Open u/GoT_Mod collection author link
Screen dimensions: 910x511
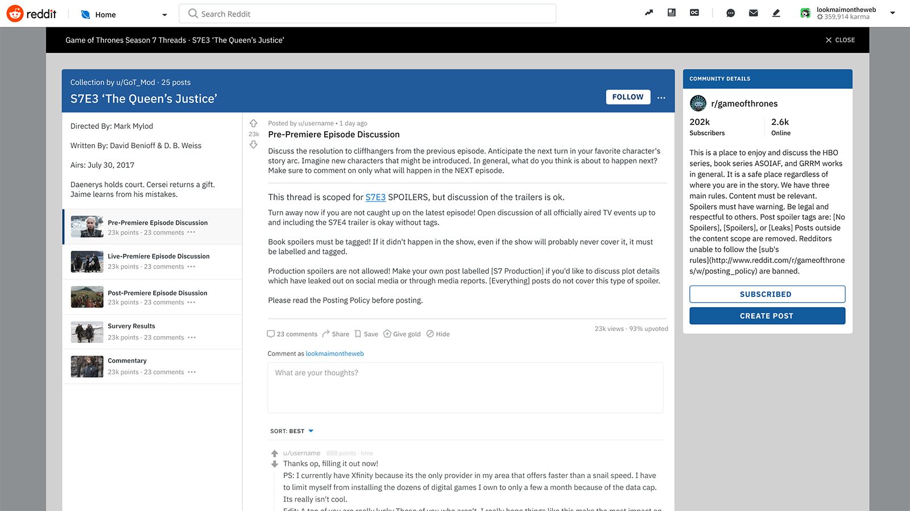coord(135,82)
